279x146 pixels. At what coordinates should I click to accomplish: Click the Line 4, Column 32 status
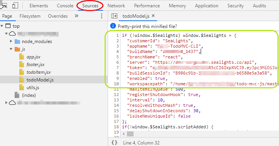tap(141, 143)
